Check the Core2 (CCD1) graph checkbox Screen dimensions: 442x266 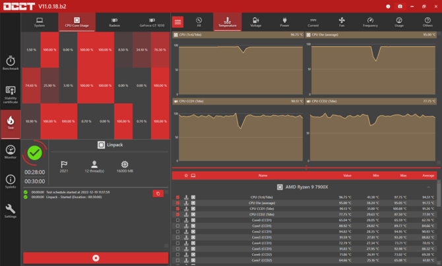(177, 232)
